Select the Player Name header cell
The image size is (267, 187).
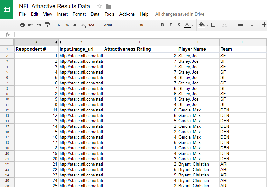[198, 49]
